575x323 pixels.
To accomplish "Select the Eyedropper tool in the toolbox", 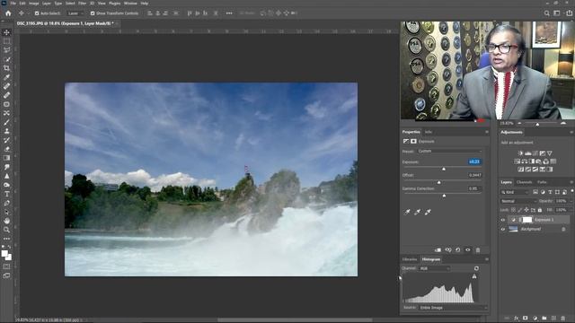I will coord(6,77).
